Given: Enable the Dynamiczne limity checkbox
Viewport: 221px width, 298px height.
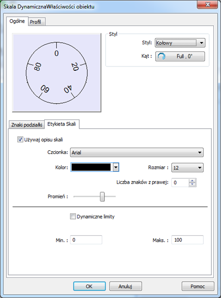Looking at the screenshot, I should [x=73, y=217].
